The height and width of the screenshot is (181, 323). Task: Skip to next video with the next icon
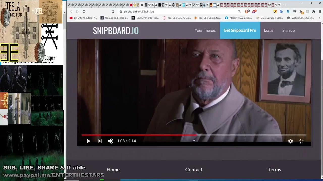[x=100, y=141]
